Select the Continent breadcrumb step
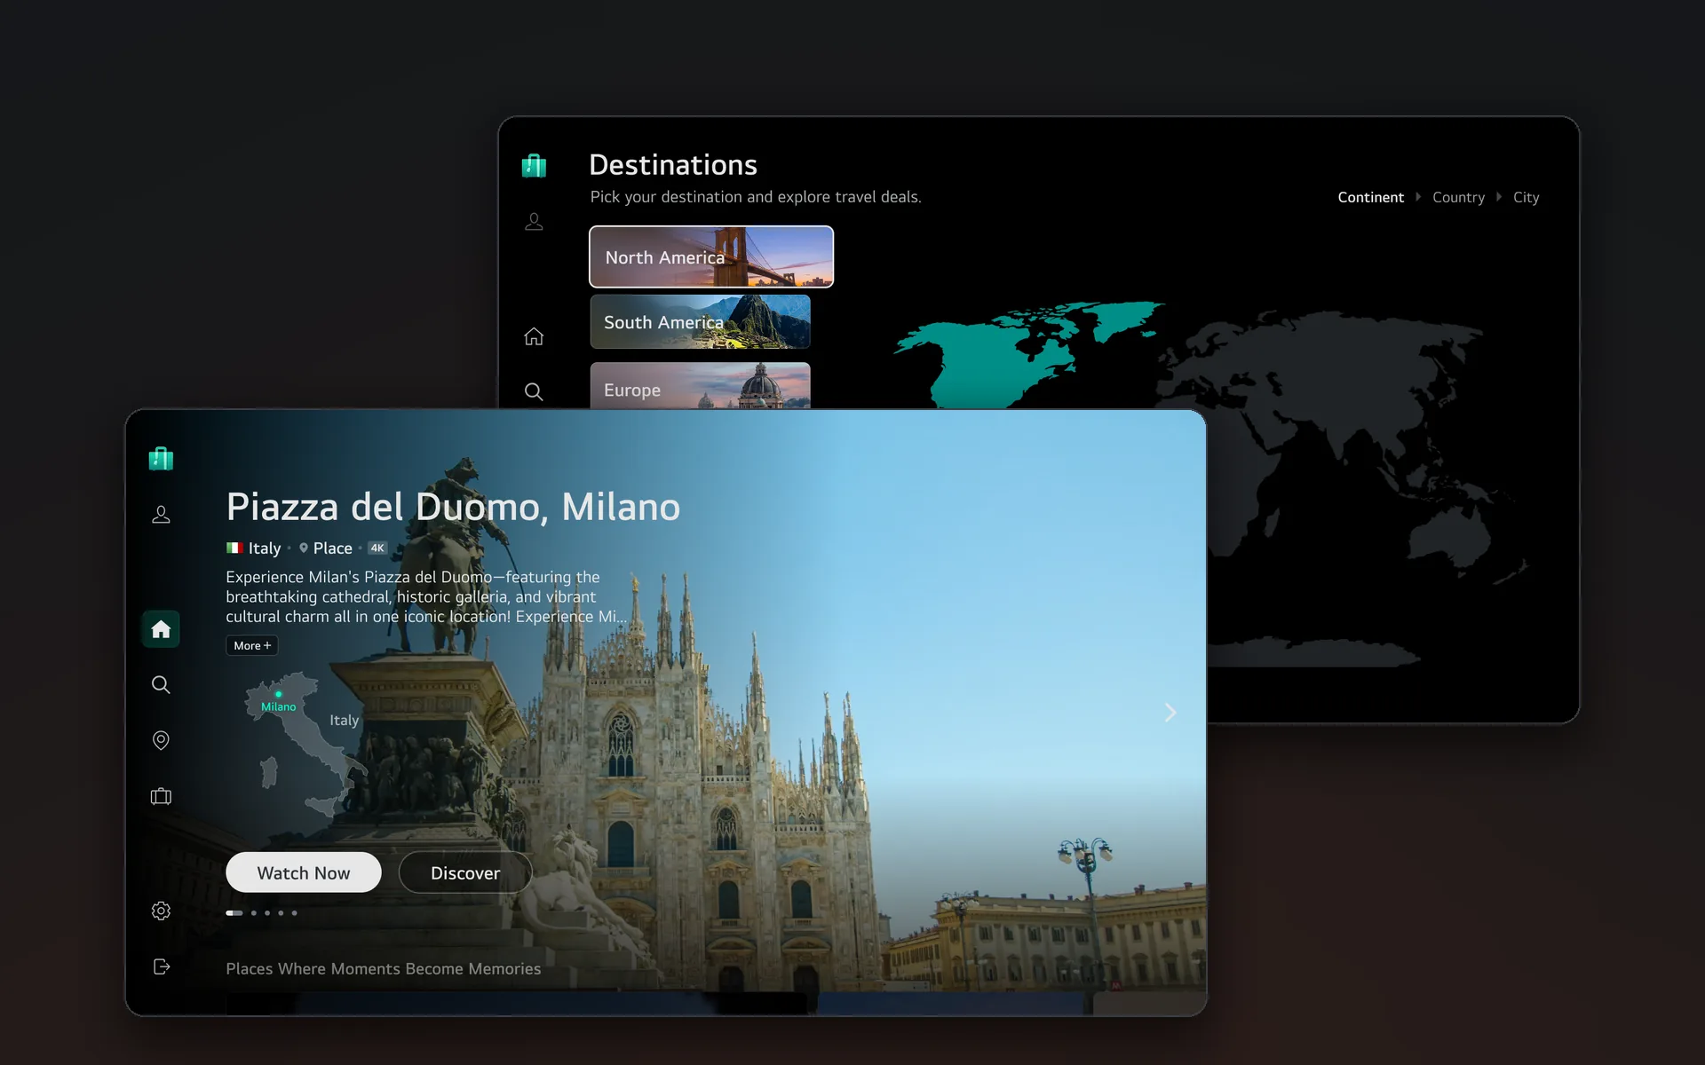Viewport: 1705px width, 1065px height. [x=1370, y=197]
